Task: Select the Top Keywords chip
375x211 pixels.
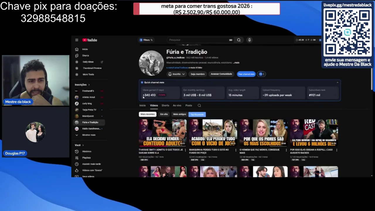Action: coord(197,115)
